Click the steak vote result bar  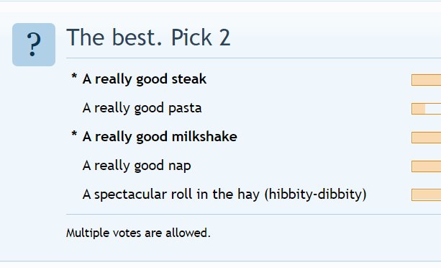[426, 80]
